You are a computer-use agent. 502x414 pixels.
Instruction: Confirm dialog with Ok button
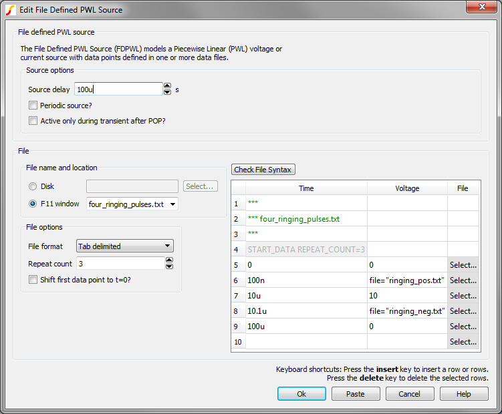click(x=301, y=394)
